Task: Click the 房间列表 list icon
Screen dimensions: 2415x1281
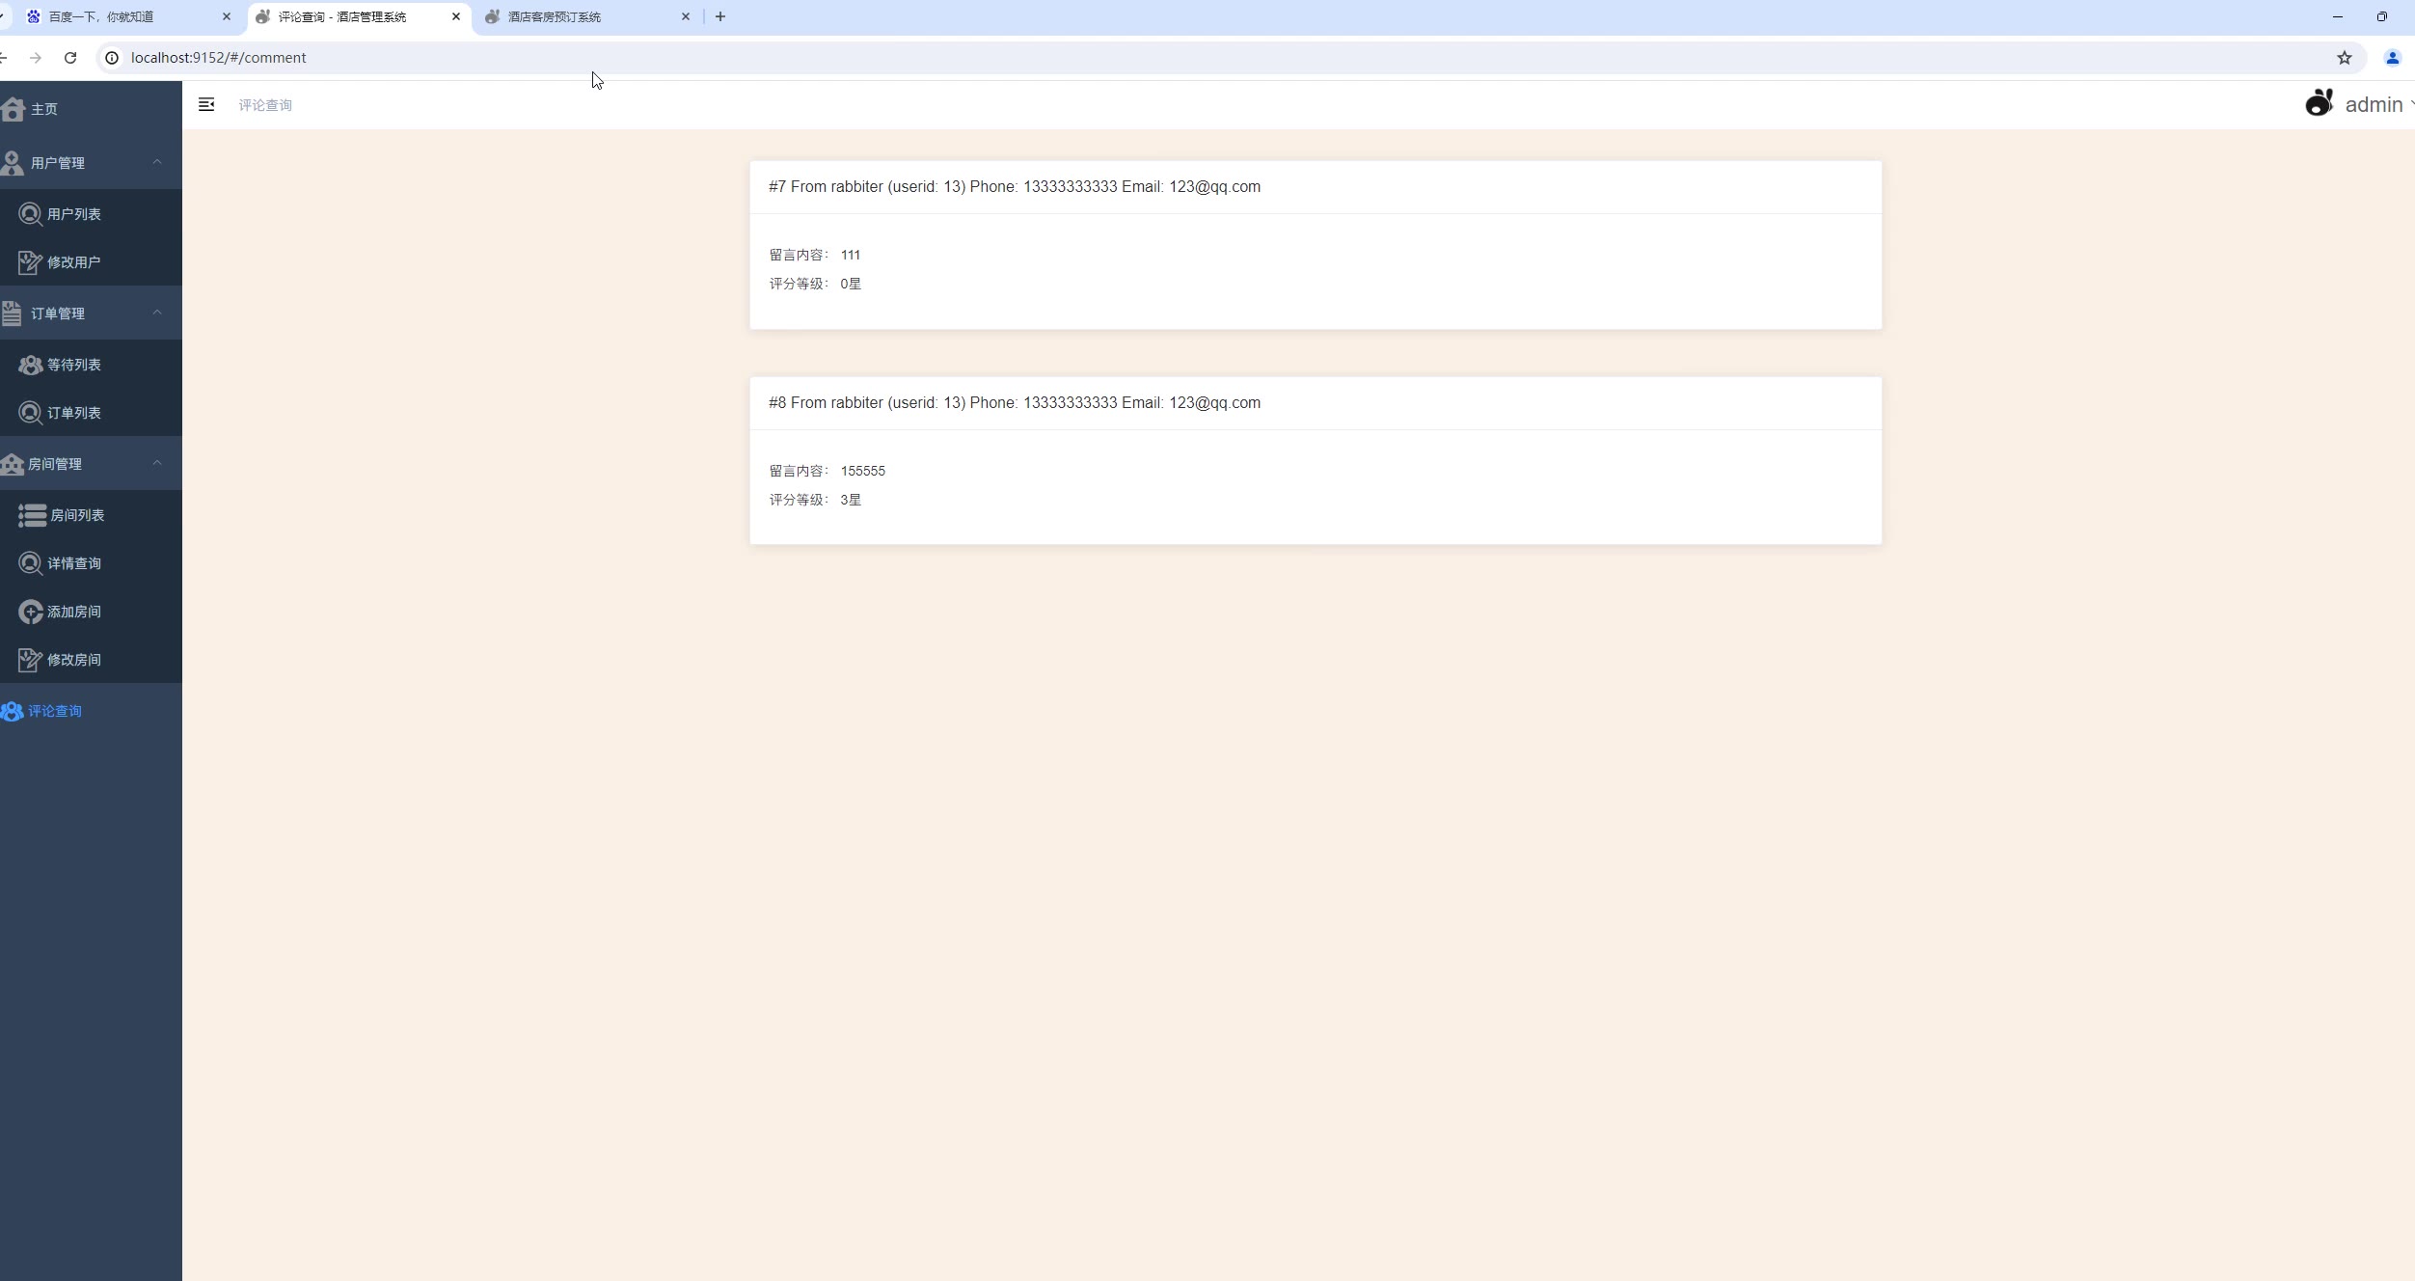Action: 32,515
